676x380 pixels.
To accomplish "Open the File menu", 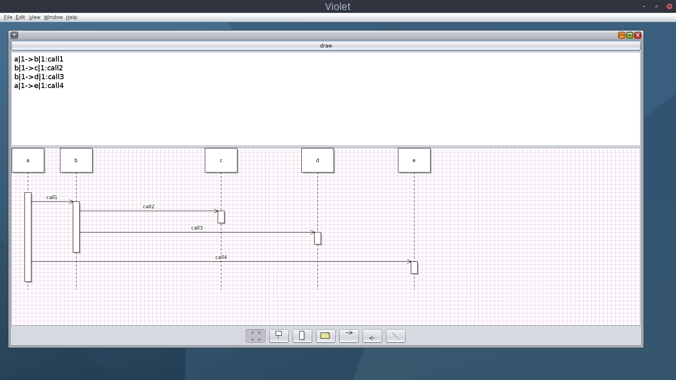I will click(8, 17).
